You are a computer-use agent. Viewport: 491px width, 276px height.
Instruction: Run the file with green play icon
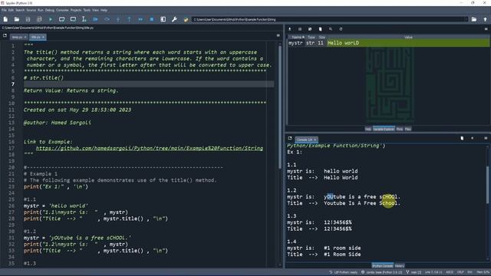[51, 19]
